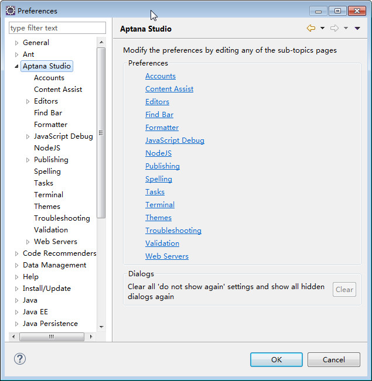Select Spelling in the tree
372x381 pixels.
47,171
